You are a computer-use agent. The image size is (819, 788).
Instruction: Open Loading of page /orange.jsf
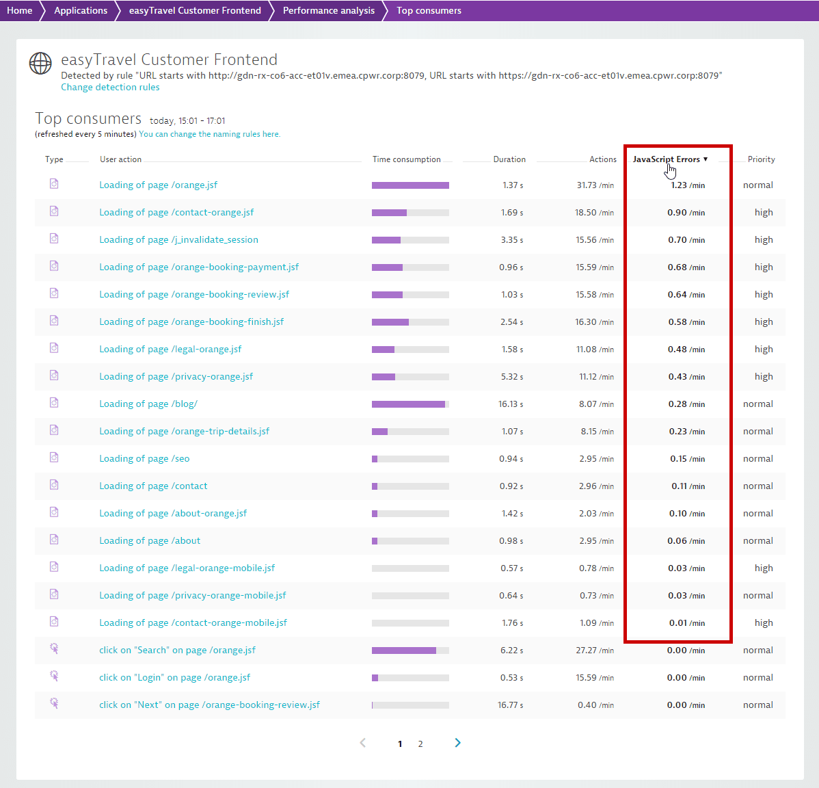(x=159, y=185)
